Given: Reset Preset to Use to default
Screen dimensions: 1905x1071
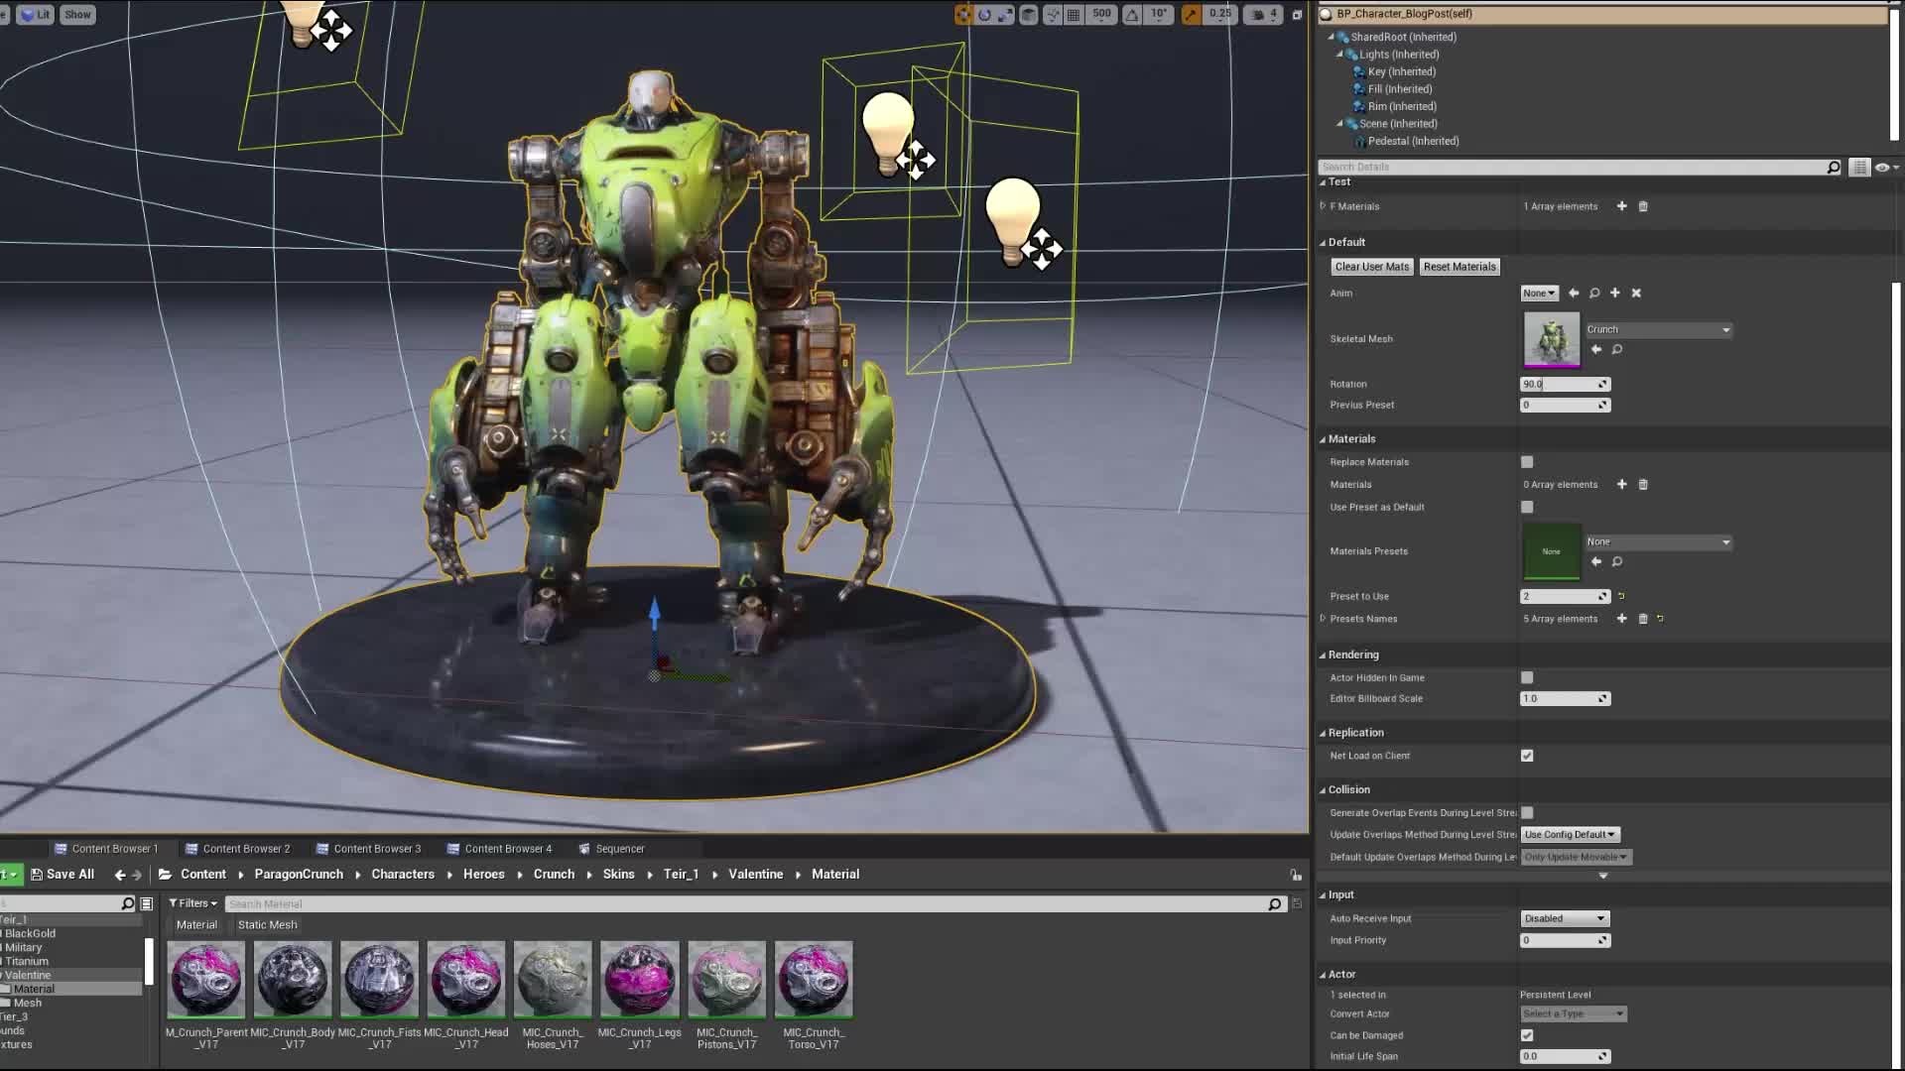Looking at the screenshot, I should tap(1621, 597).
